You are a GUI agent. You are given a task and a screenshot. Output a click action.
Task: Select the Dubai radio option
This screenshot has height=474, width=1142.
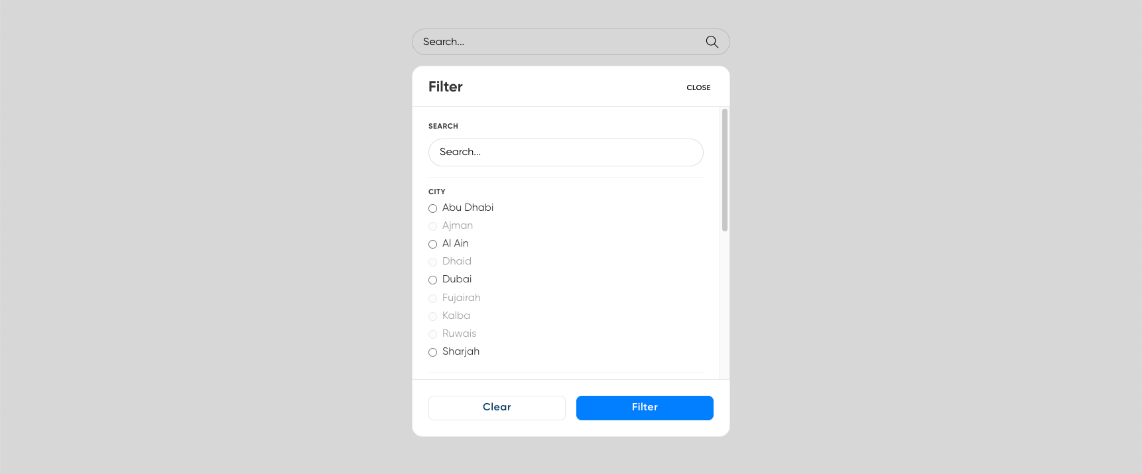432,280
